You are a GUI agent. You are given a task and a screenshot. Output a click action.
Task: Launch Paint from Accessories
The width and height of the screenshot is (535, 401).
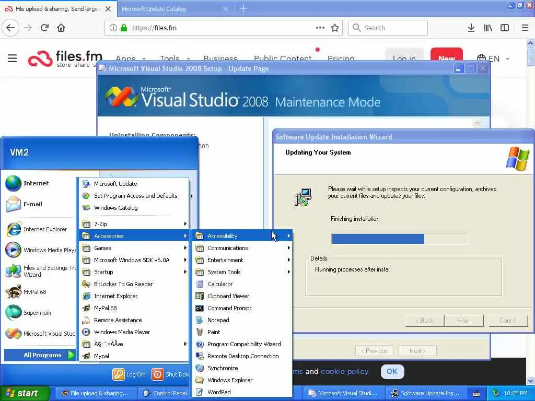point(242,332)
